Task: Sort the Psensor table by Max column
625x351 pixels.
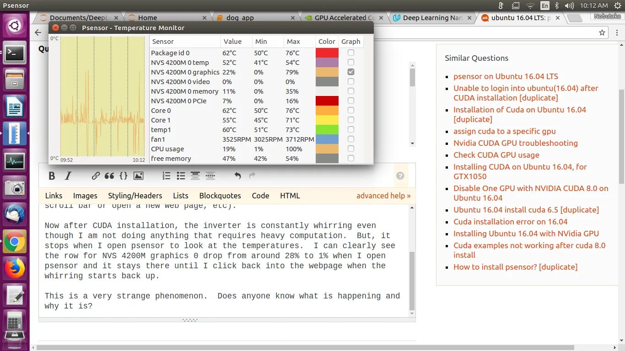Action: (299, 42)
